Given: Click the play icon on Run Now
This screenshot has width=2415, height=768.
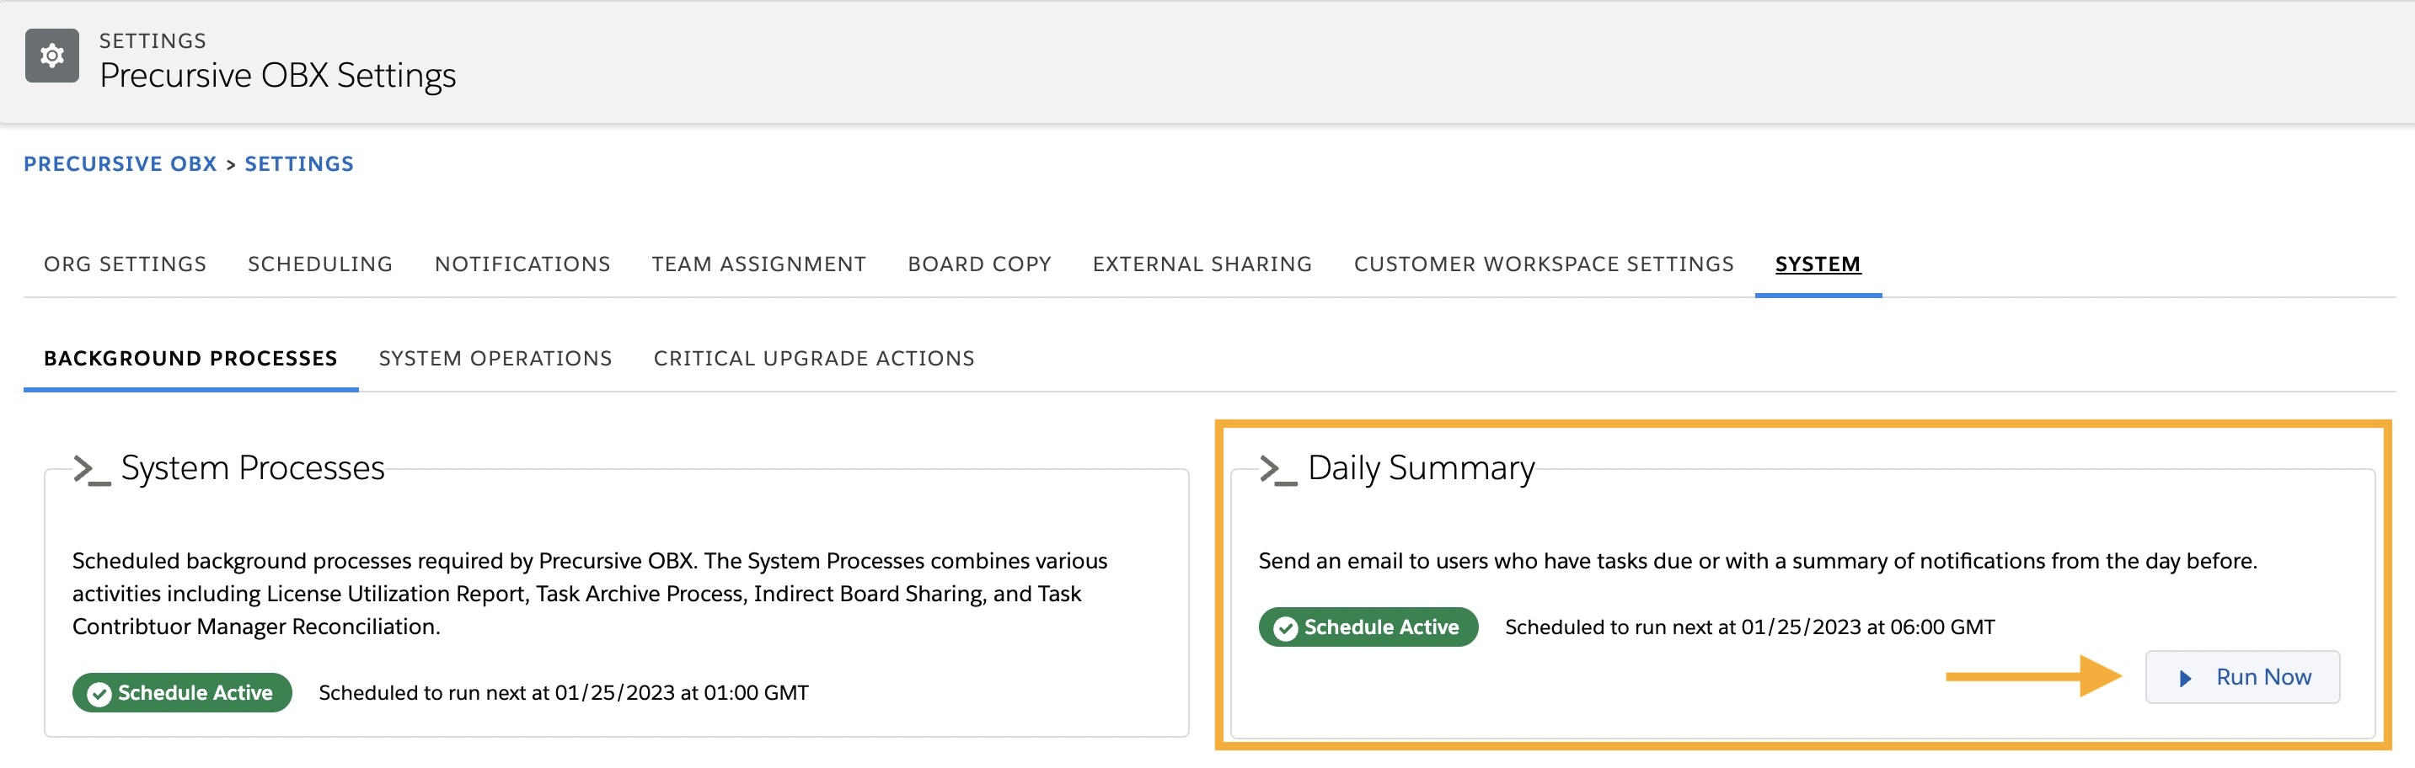Looking at the screenshot, I should 2185,678.
